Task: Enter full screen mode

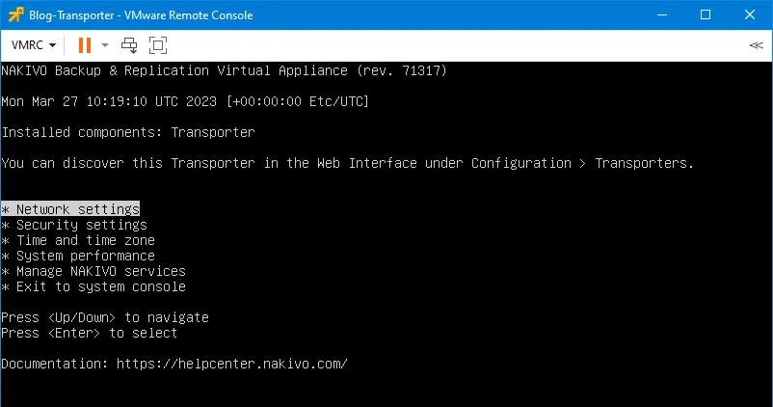Action: pos(158,45)
